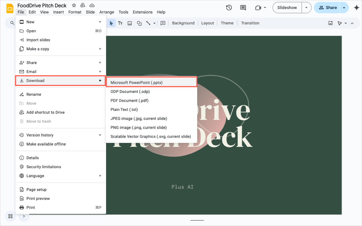Choose Download from the File menu
Screen dimensions: 362x226
[61, 80]
